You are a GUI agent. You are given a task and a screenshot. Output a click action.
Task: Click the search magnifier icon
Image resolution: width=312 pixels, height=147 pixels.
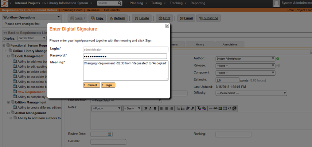click(x=120, y=3)
